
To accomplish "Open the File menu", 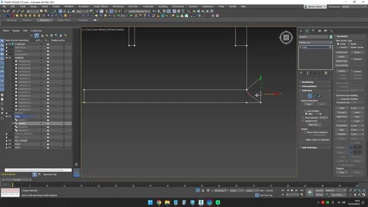I will click(4, 6).
